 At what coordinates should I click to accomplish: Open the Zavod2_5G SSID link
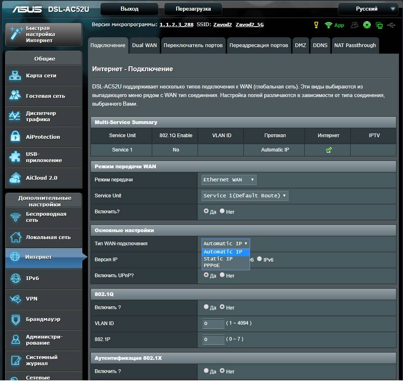pos(250,25)
